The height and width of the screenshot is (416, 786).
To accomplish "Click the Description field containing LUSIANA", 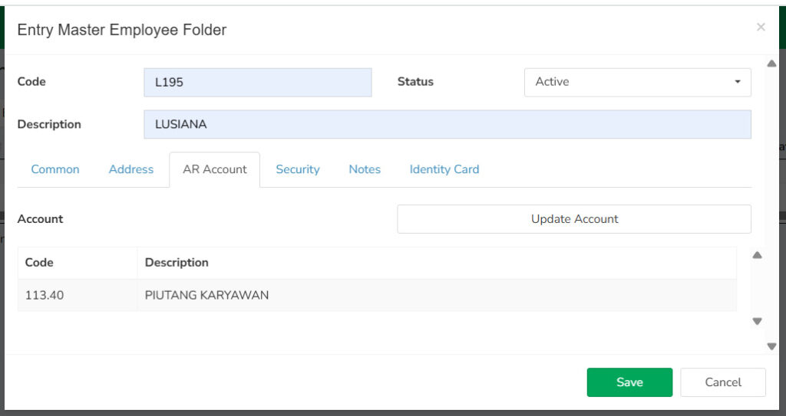I will click(447, 124).
